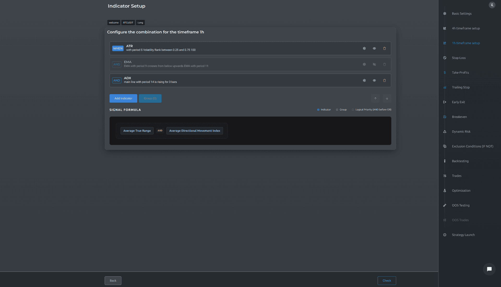Click the Backtesting test tube icon
This screenshot has height=287, width=501.
(445, 161)
